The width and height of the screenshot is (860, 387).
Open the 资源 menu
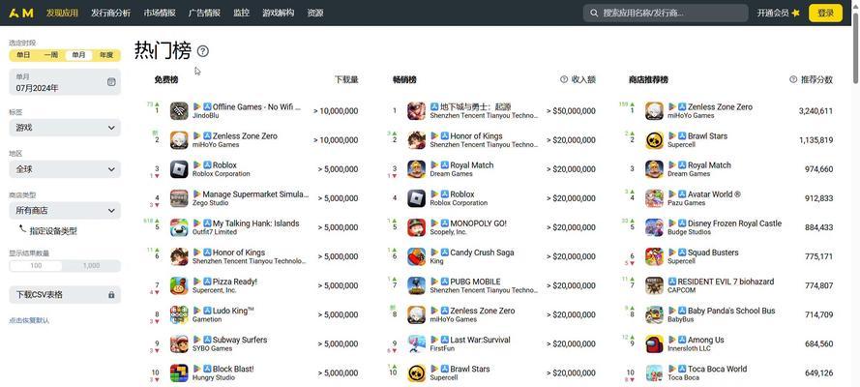point(315,13)
